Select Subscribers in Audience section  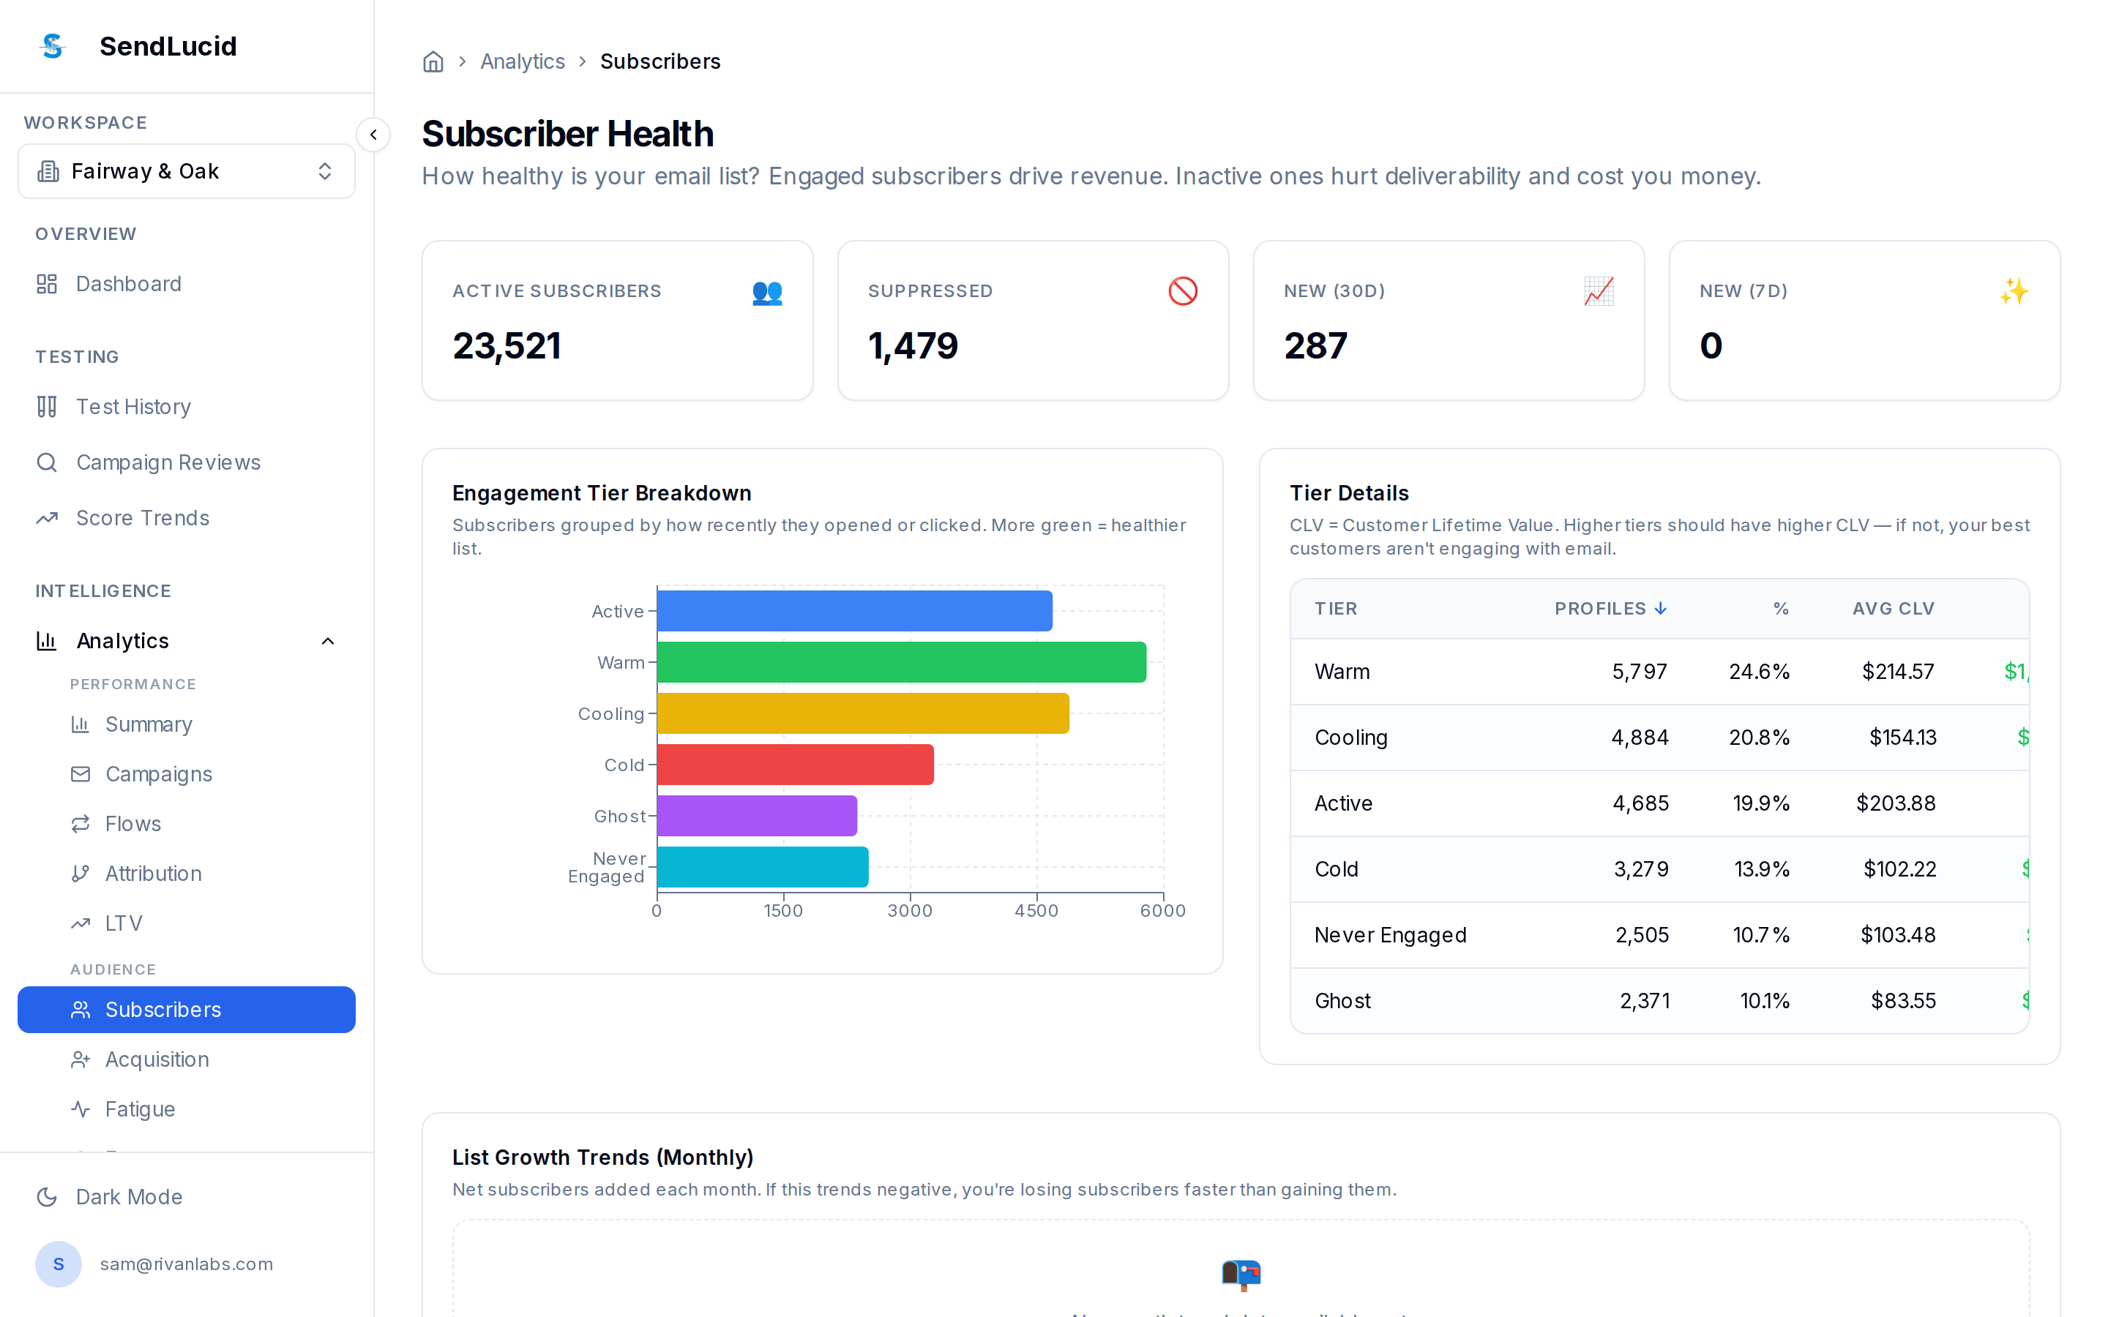[x=187, y=1010]
